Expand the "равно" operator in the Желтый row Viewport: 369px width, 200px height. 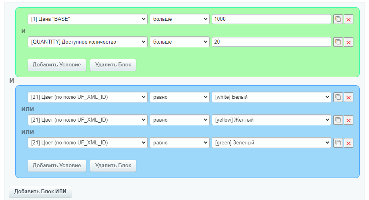(179, 120)
